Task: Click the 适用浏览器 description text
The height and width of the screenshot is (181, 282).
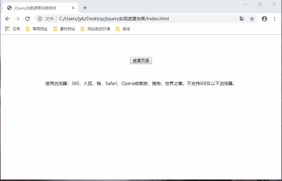Action: point(141,83)
